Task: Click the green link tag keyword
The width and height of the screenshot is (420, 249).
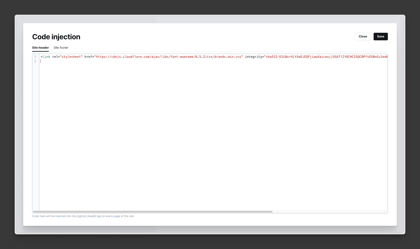Action: click(46, 57)
